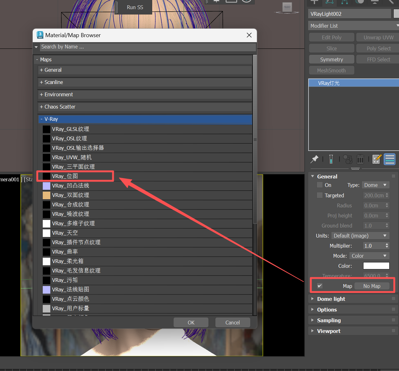Uncheck the Map checkbox
The image size is (399, 371).
pos(320,286)
